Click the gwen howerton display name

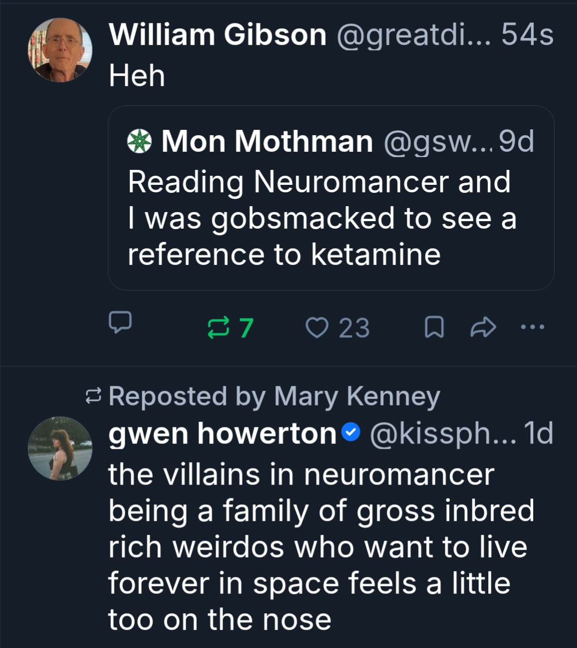coord(222,433)
